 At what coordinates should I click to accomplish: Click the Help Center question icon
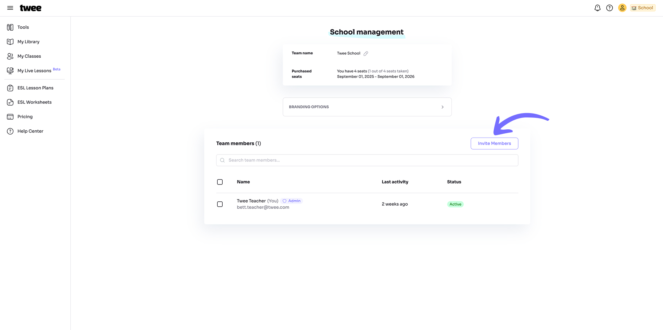point(10,131)
